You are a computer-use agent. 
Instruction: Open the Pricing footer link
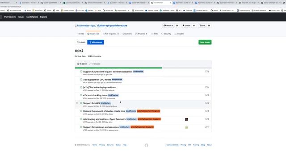(183, 145)
